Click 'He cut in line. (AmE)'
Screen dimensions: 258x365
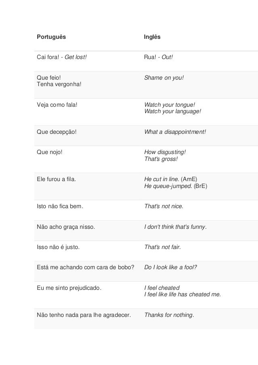[171, 179]
